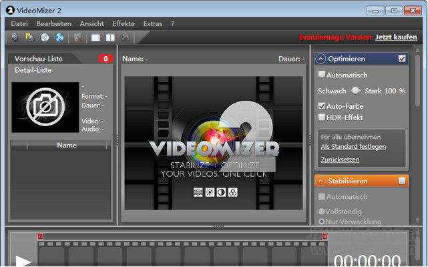Click the Format: - label in details
Screen dimensions: 428x267
point(94,96)
